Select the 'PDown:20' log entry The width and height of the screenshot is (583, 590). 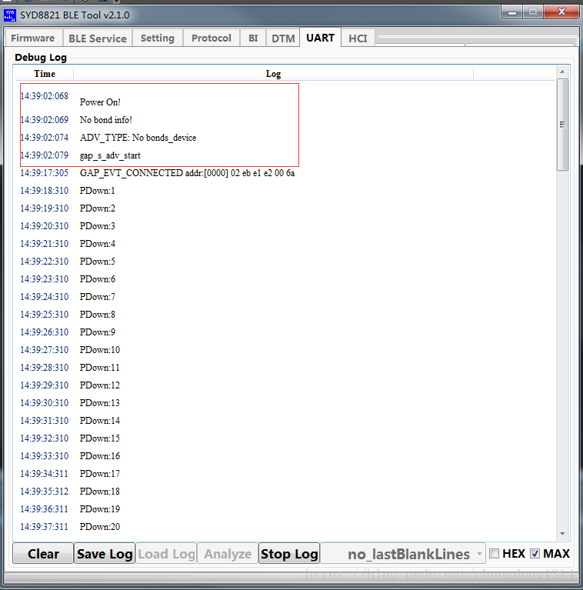pos(100,526)
